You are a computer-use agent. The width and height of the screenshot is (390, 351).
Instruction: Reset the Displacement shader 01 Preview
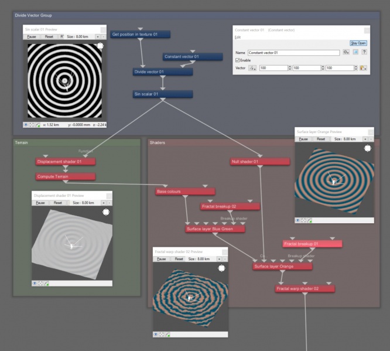[58, 203]
